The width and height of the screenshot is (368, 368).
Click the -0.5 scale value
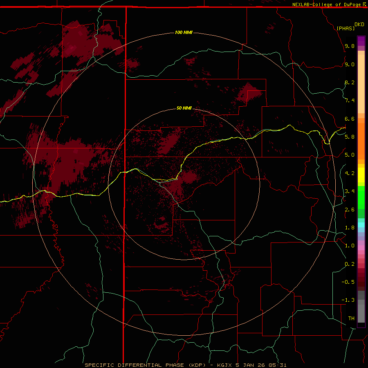click(348, 282)
